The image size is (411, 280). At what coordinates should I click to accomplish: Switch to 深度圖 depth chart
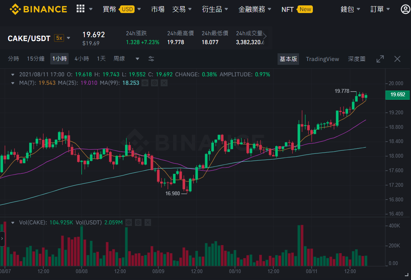click(357, 59)
